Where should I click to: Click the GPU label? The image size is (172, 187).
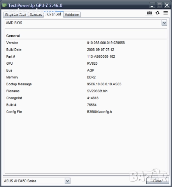coord(9,64)
